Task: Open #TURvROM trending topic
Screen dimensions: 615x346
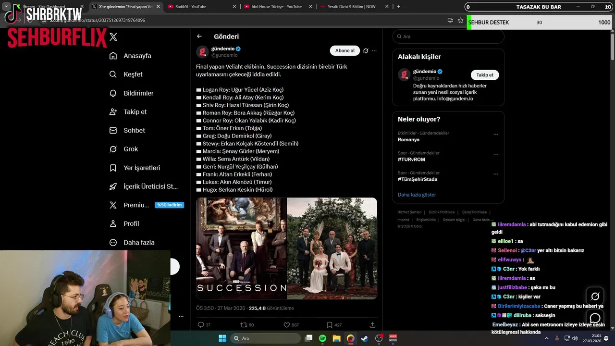Action: click(411, 160)
